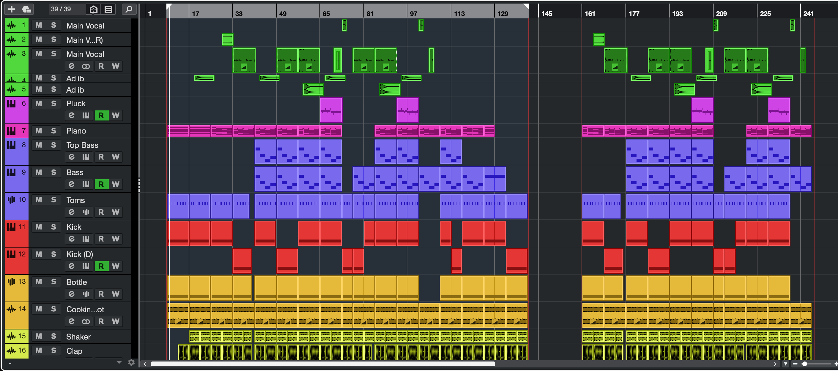This screenshot has width=838, height=371.
Task: Click bar 145 on the timeline ruler
Action: pos(546,13)
